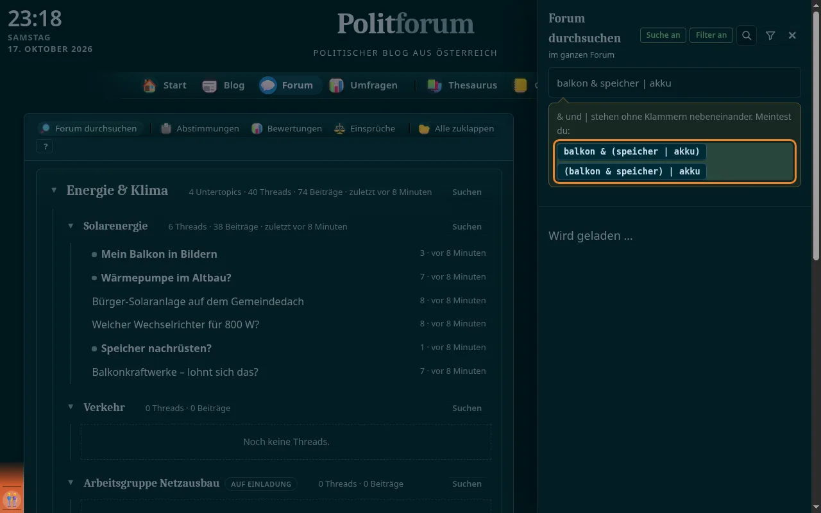Click the folder icon beside Alle zuklappen

424,128
